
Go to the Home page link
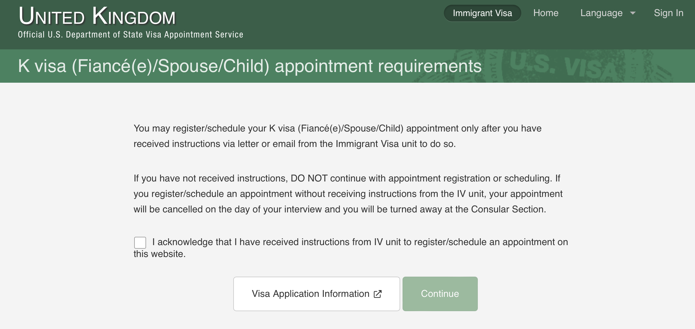(546, 13)
